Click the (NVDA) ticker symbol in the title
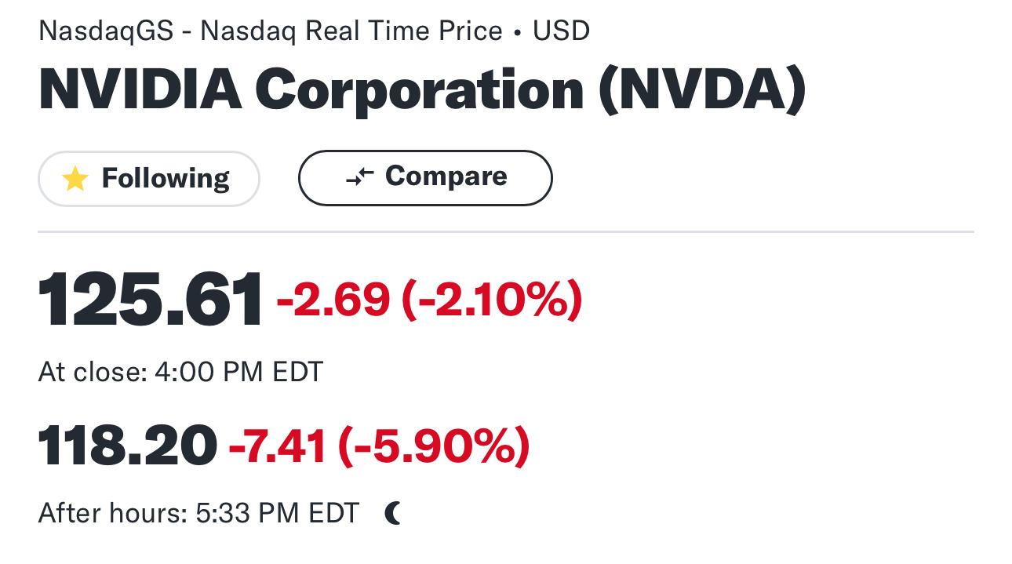This screenshot has width=1012, height=564. (x=702, y=89)
